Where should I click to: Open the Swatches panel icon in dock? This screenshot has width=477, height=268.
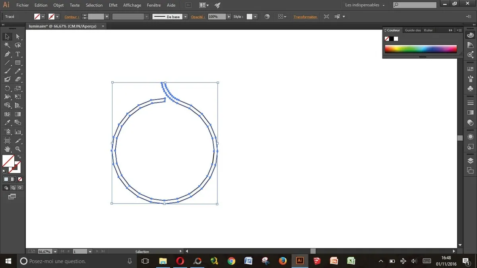coord(471,68)
